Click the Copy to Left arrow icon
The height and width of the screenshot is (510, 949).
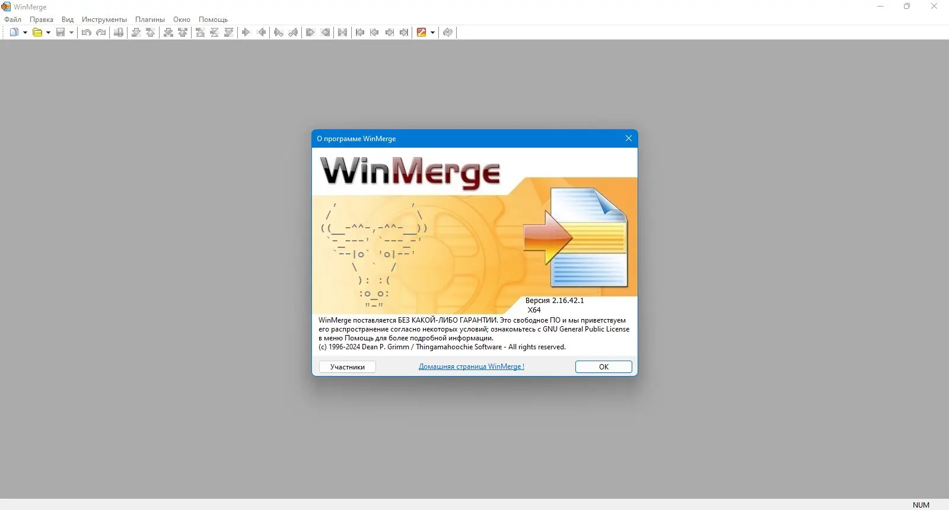point(262,33)
